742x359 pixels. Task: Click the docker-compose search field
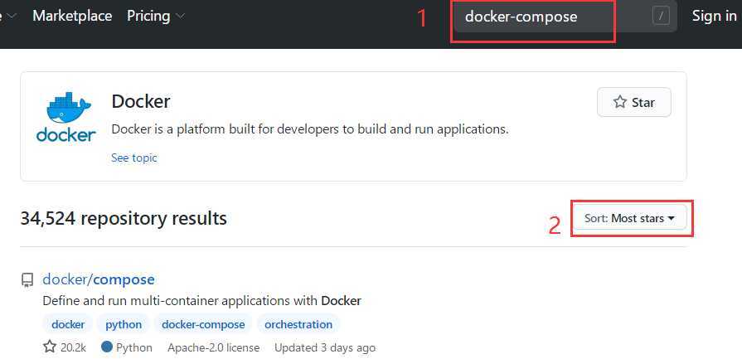pos(565,17)
